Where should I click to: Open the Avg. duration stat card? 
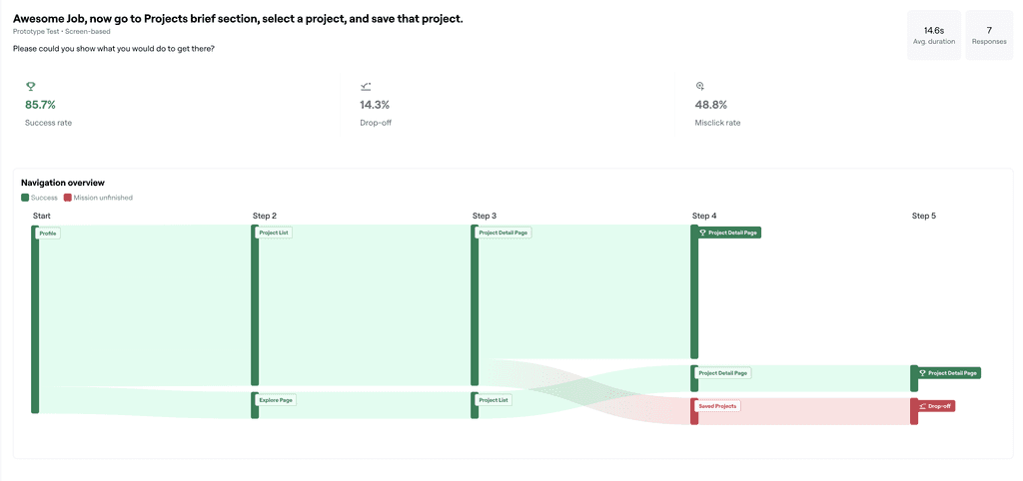pos(934,35)
